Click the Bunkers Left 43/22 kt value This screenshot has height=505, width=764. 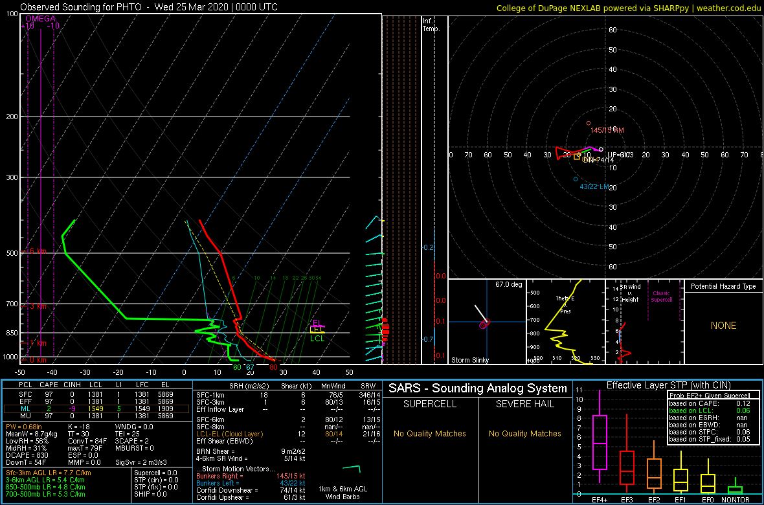click(293, 483)
